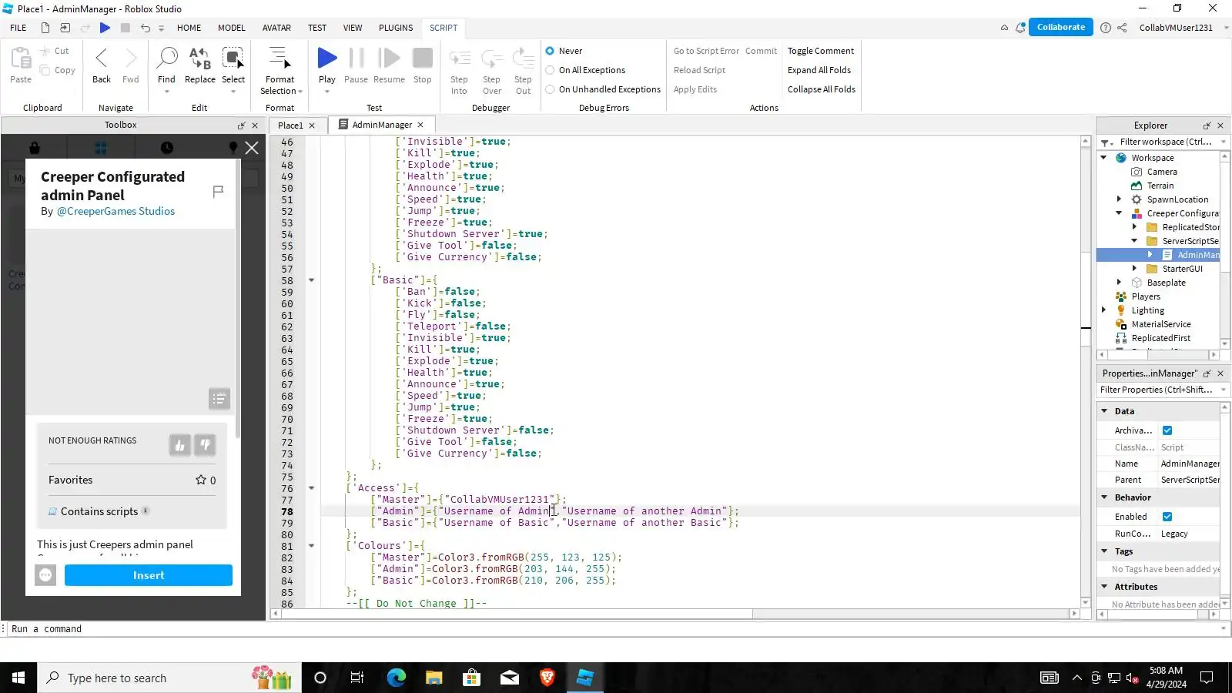Expand the Lighting tree node
This screenshot has height=693, width=1232.
pyautogui.click(x=1104, y=310)
